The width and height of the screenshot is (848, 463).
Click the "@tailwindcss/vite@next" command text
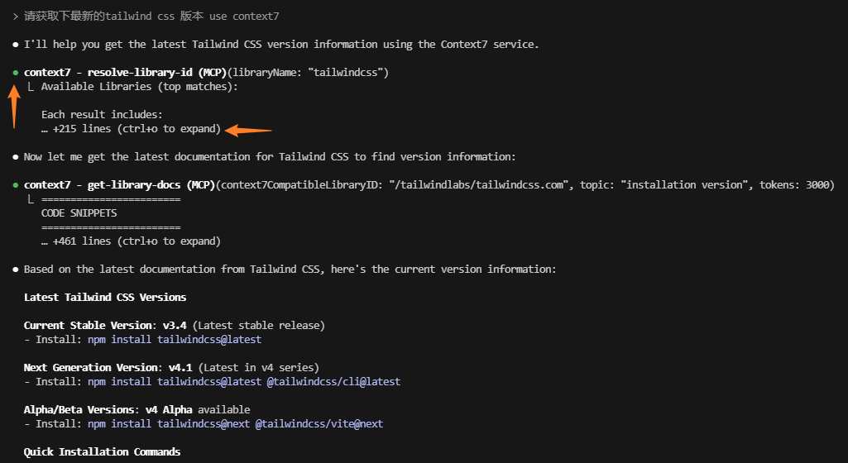[319, 423]
